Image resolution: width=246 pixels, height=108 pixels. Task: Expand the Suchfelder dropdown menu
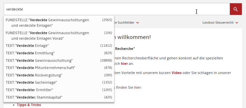click(126, 23)
